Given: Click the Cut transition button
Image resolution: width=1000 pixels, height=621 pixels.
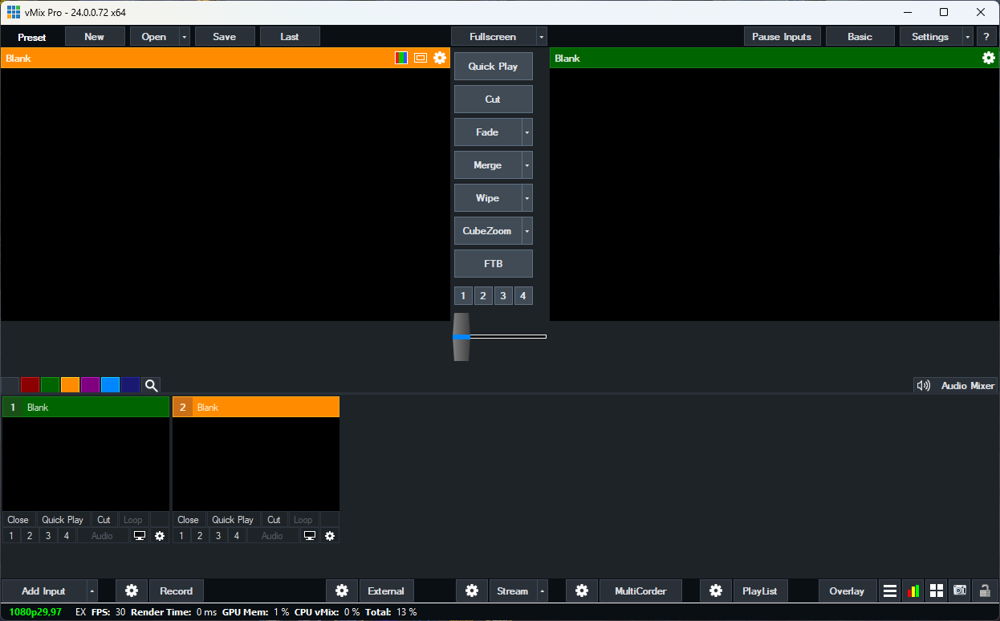Looking at the screenshot, I should [494, 99].
